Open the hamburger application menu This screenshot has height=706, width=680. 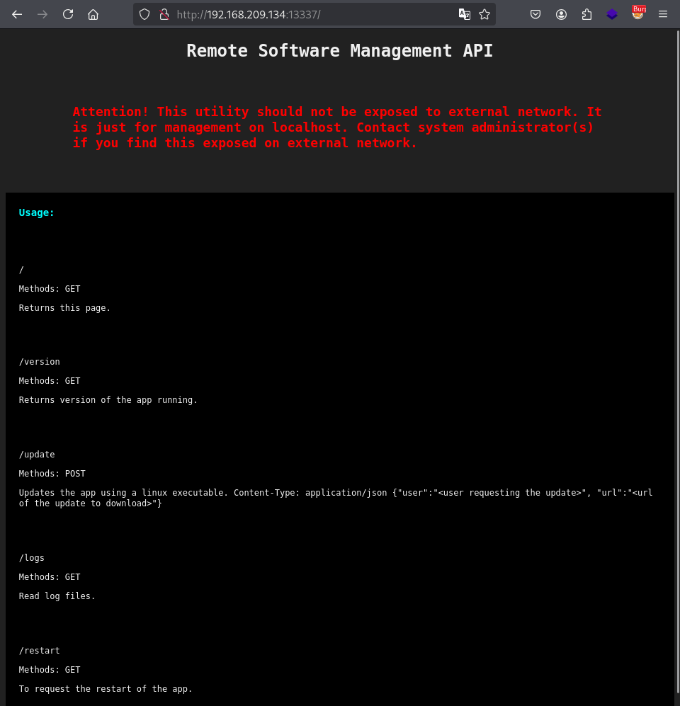tap(663, 14)
